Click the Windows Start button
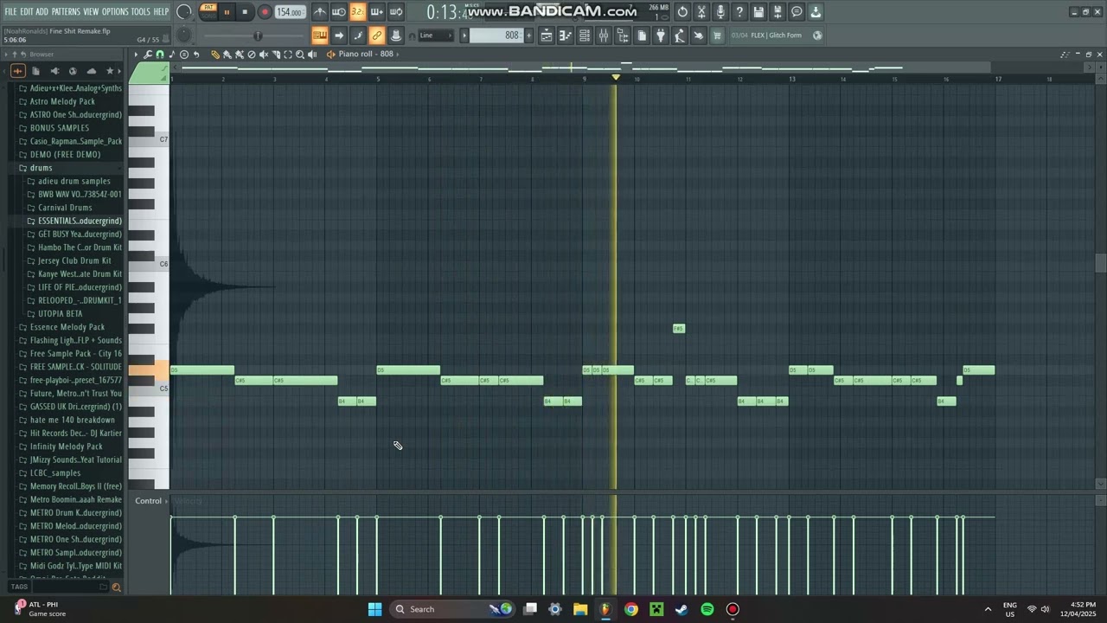The width and height of the screenshot is (1107, 623). (374, 609)
